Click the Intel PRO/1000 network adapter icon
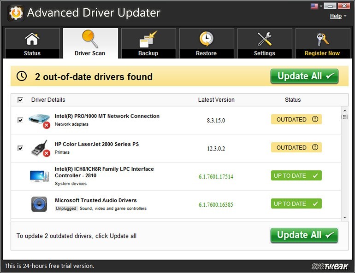 (39, 121)
